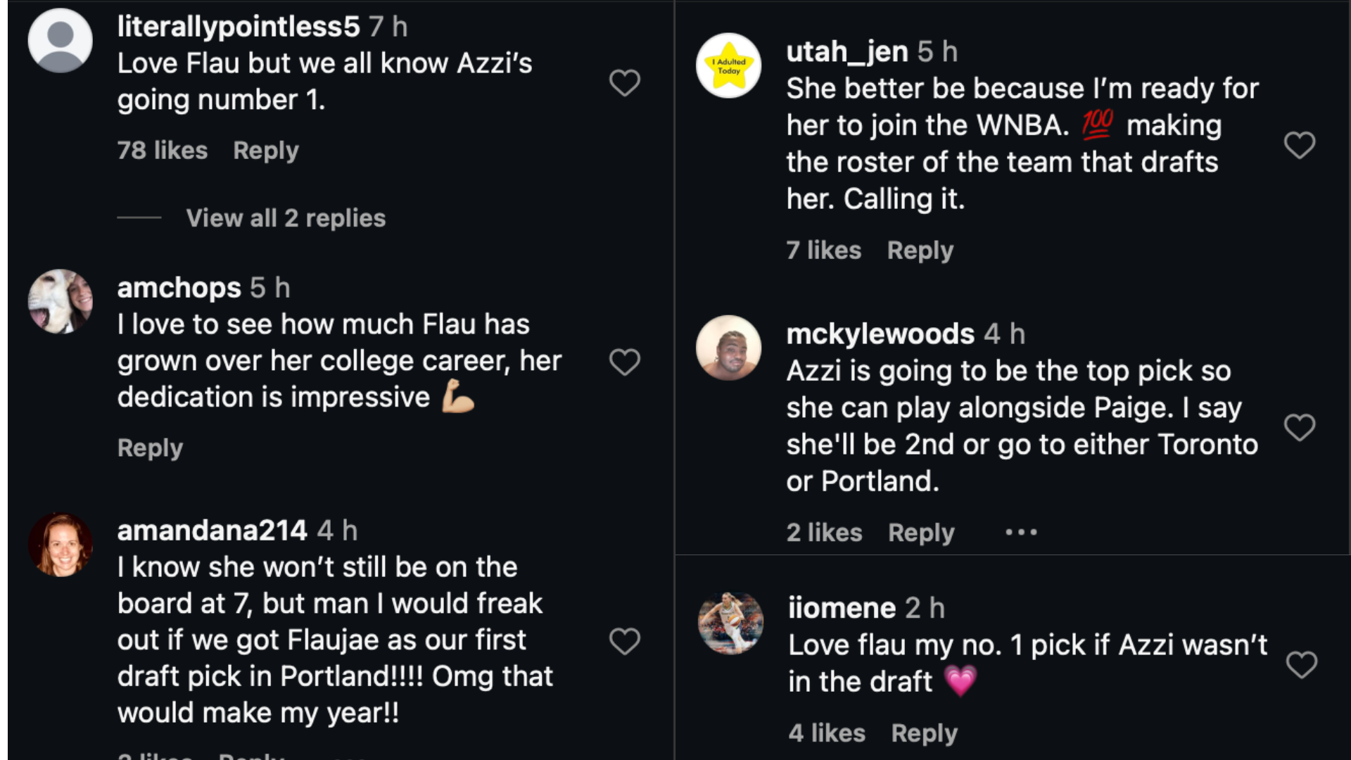1351x760 pixels.
Task: Open amchops' profile avatar
Action: (x=61, y=301)
